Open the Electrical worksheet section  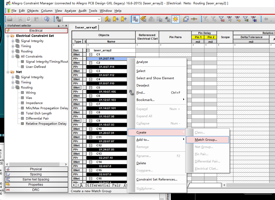pos(37,30)
